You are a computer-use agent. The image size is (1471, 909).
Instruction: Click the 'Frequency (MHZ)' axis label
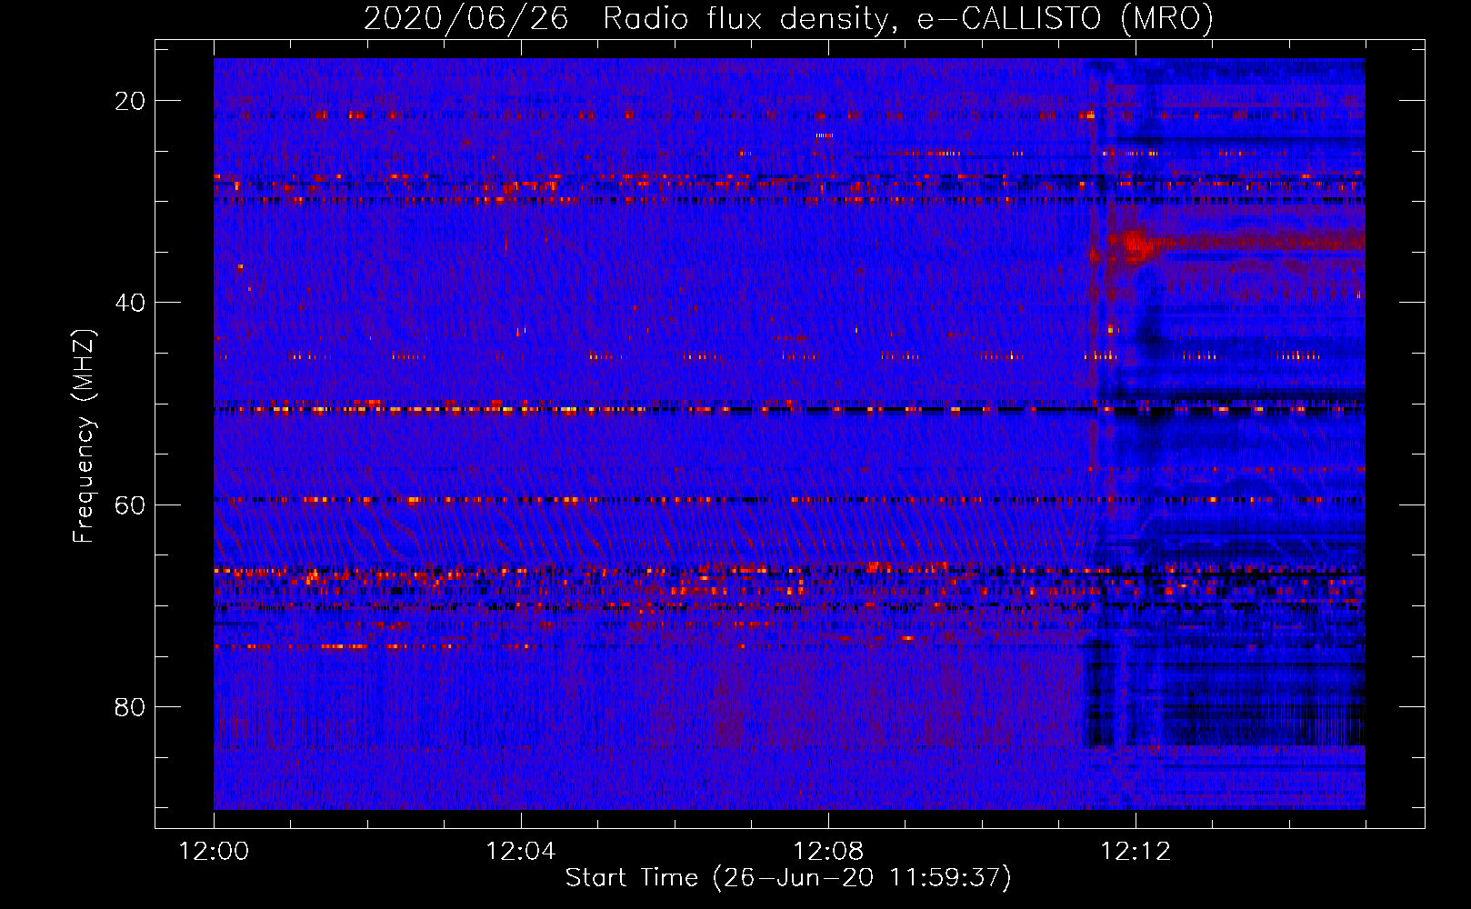point(84,435)
